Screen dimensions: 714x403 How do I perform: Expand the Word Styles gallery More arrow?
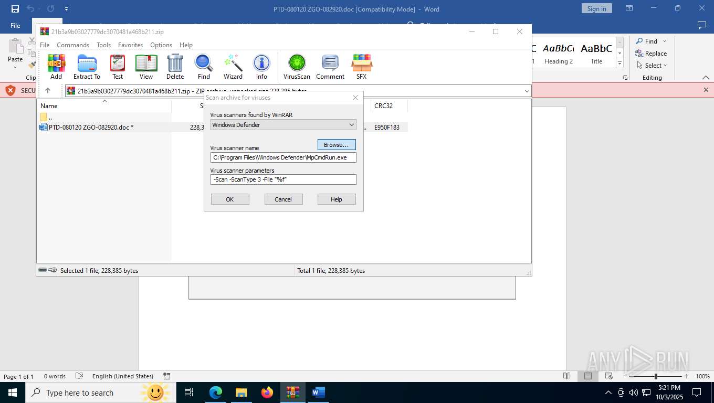tap(619, 63)
